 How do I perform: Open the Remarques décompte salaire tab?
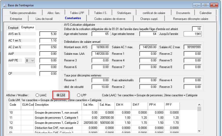(190, 19)
